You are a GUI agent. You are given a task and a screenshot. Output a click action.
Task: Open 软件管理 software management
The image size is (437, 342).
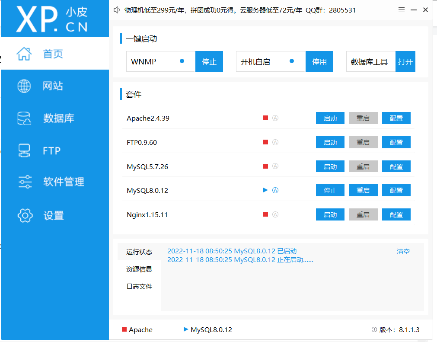coord(54,182)
